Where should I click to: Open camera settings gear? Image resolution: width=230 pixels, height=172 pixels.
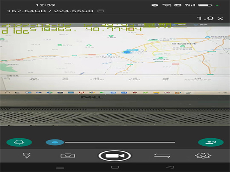point(203,156)
